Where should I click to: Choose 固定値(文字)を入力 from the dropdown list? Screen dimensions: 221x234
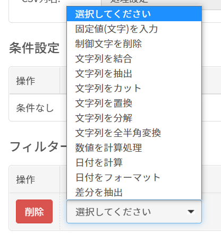pos(134,29)
